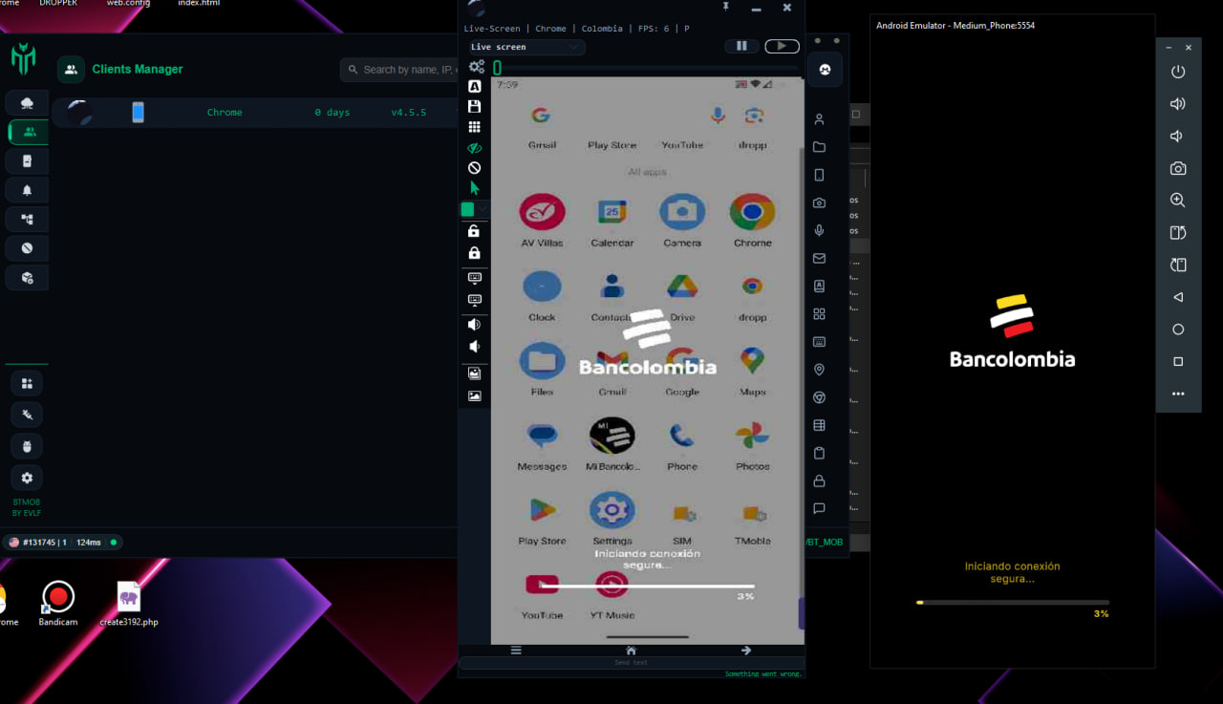1223x704 pixels.
Task: Open the microphone icon in side panel
Action: coord(819,230)
